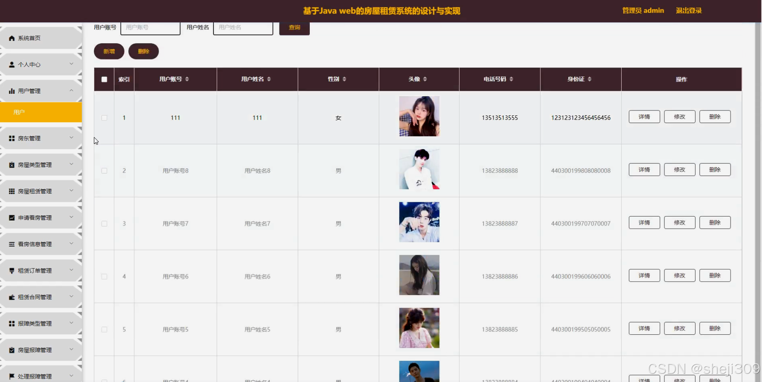The width and height of the screenshot is (762, 382).
Task: Click the image icon next to 申请看房管理
Action: [11, 217]
